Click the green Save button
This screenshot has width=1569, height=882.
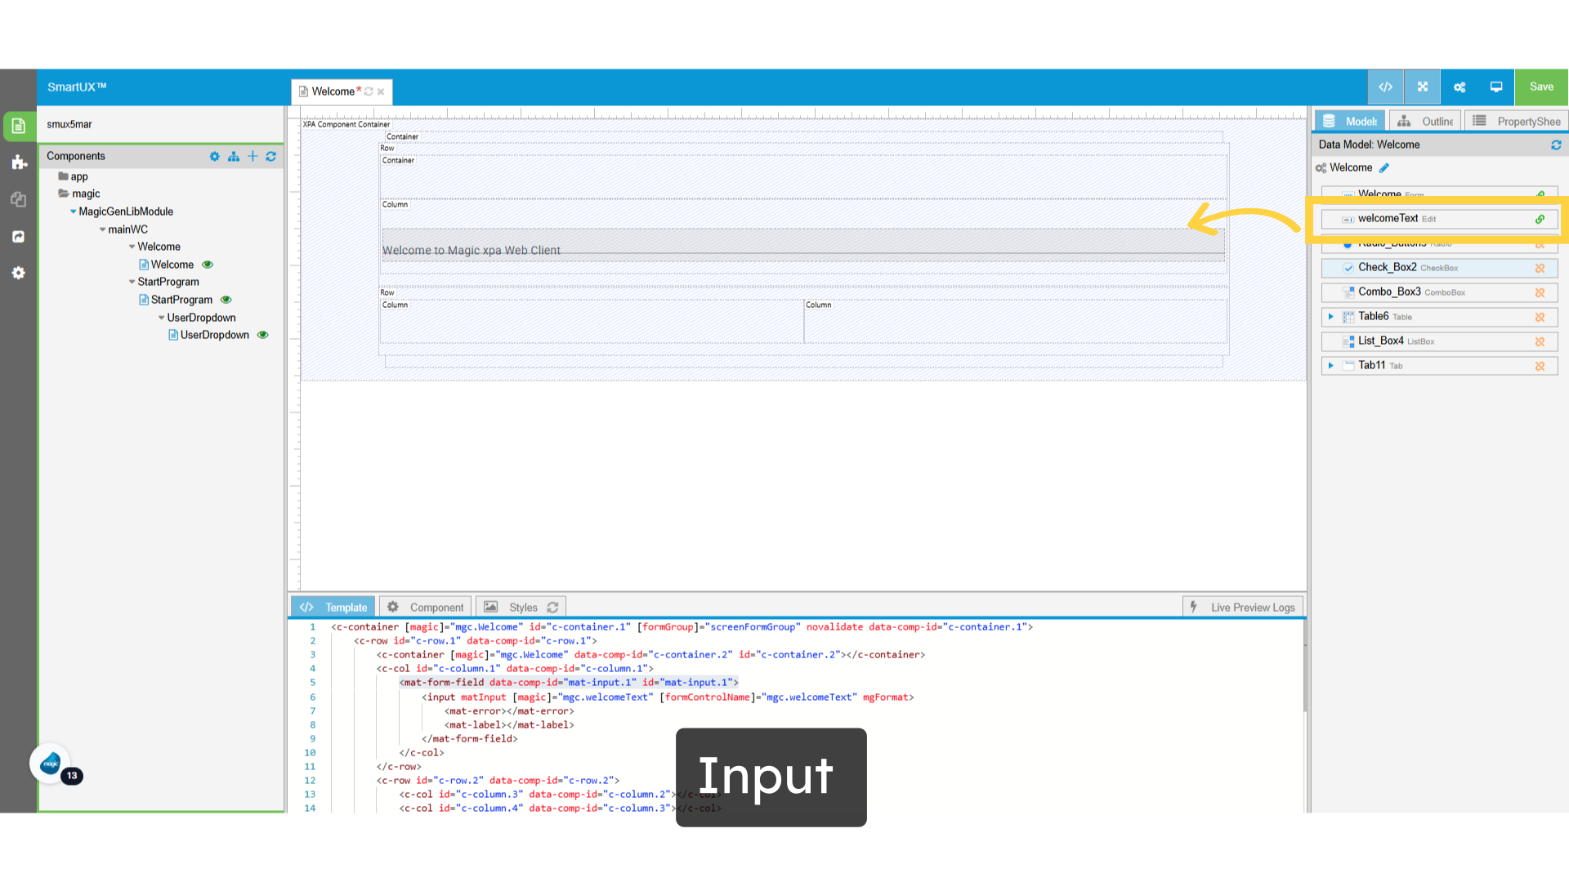1541,87
